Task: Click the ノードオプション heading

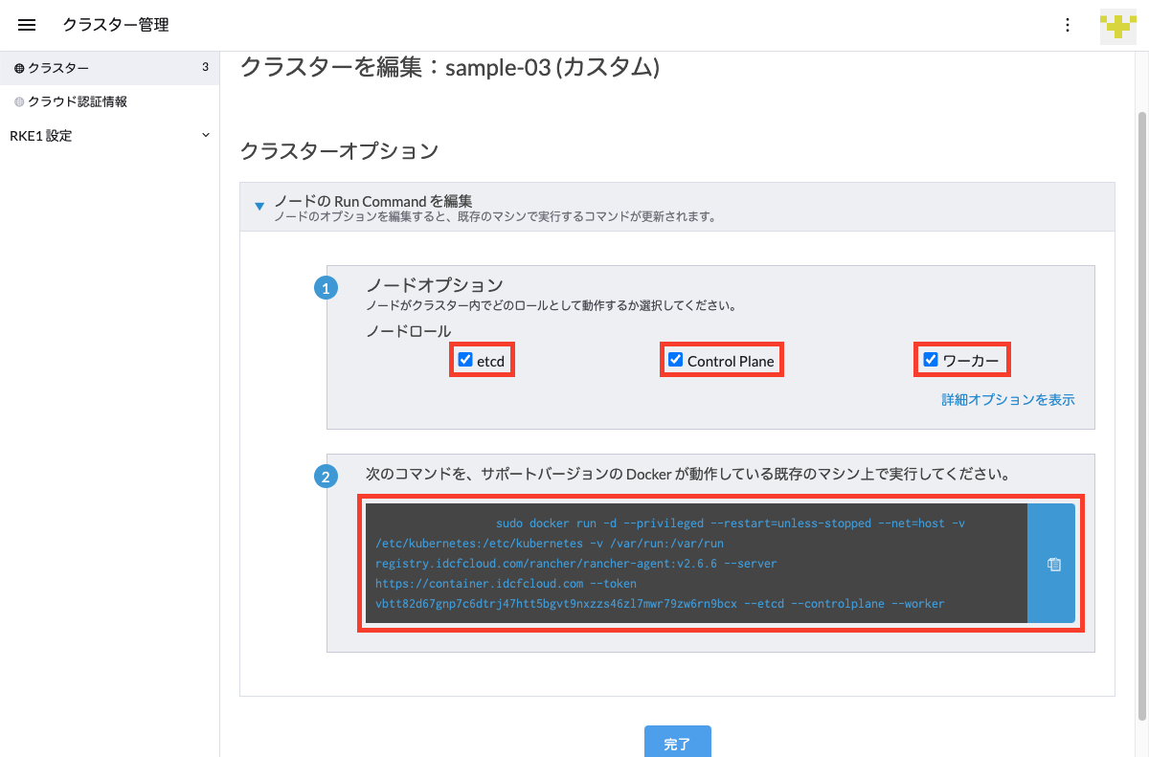Action: [435, 285]
